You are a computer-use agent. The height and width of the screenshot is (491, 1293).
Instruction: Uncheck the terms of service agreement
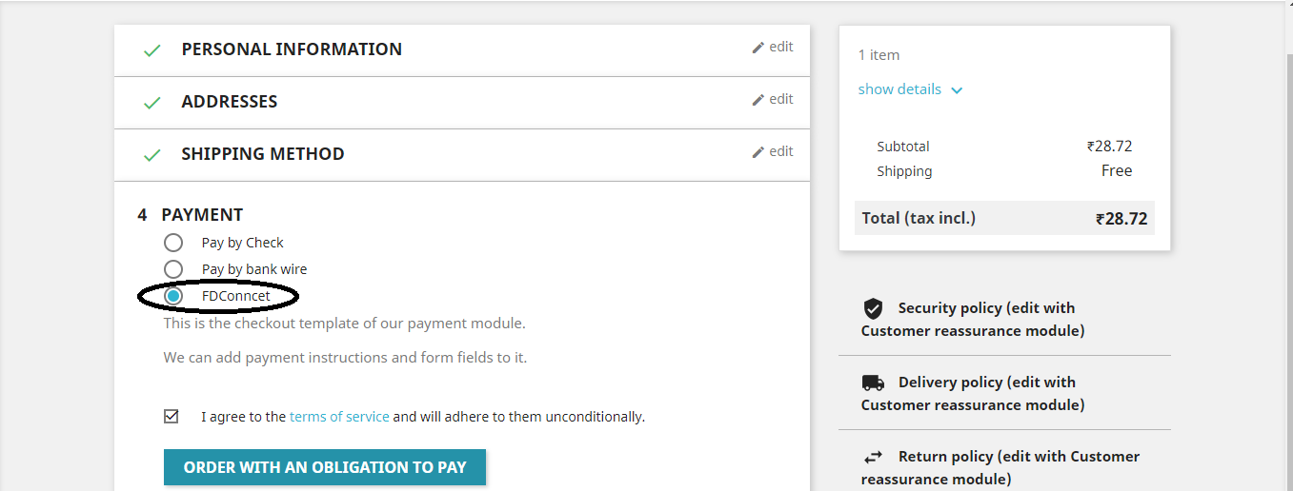pyautogui.click(x=172, y=416)
